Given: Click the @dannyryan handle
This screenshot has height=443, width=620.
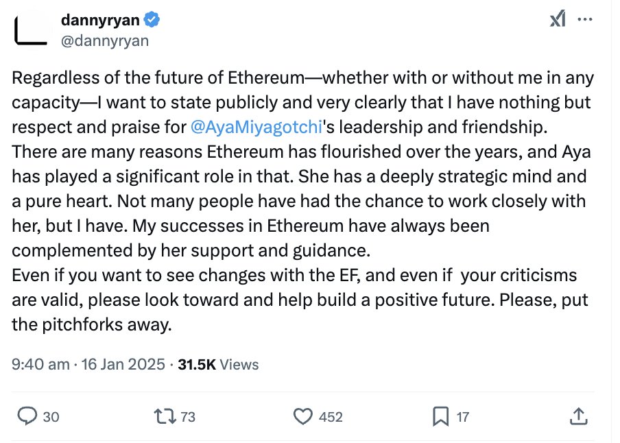Looking at the screenshot, I should pyautogui.click(x=105, y=40).
